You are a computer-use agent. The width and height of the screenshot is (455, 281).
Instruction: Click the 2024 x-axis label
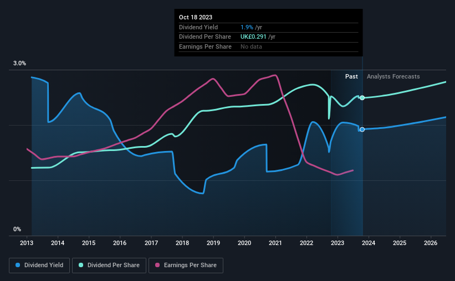(x=369, y=243)
